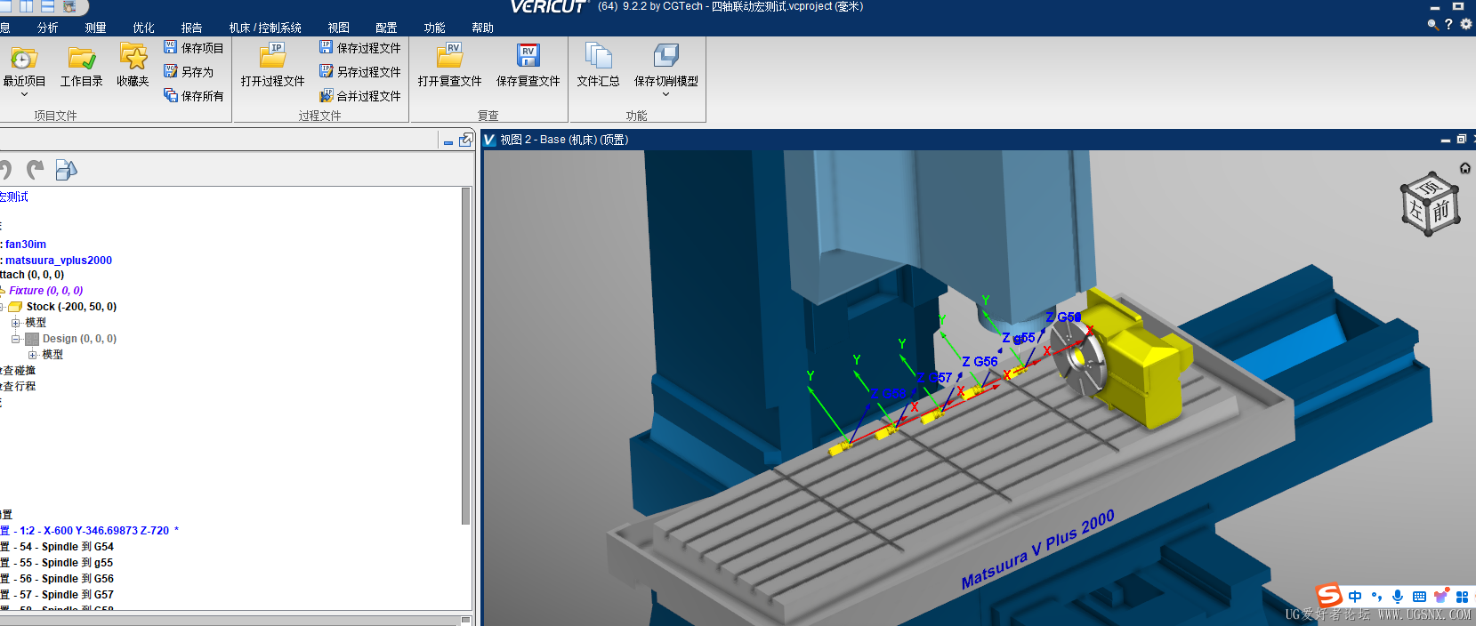Click the single-view layout icon in title bar
Image resolution: width=1476 pixels, height=626 pixels.
(5, 6)
